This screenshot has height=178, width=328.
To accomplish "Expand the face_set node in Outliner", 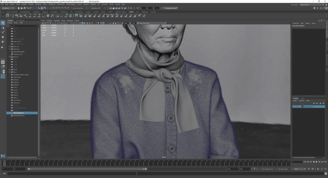I will pos(10,46).
